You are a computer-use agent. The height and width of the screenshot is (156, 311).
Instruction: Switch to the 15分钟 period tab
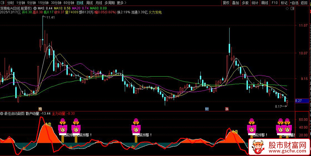click(x=43, y=3)
